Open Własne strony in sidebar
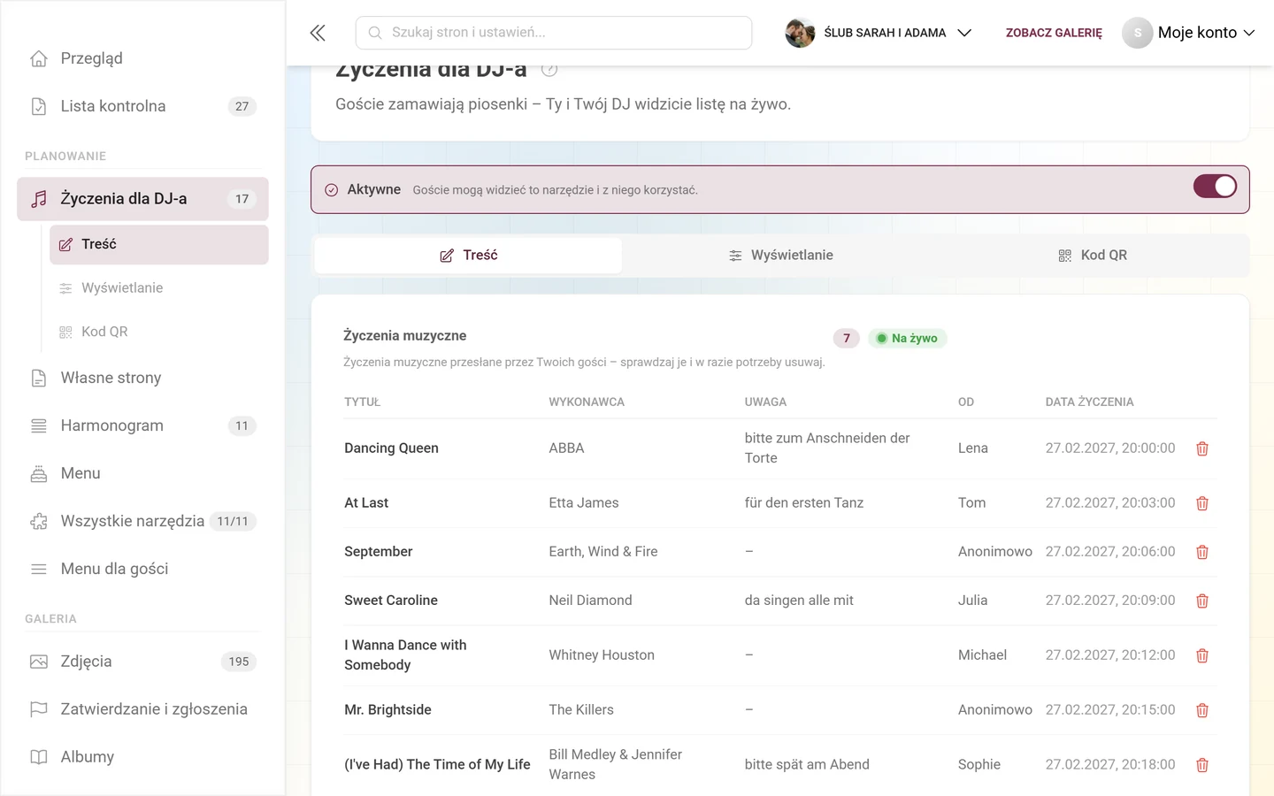Viewport: 1274px width, 796px height. (142, 378)
